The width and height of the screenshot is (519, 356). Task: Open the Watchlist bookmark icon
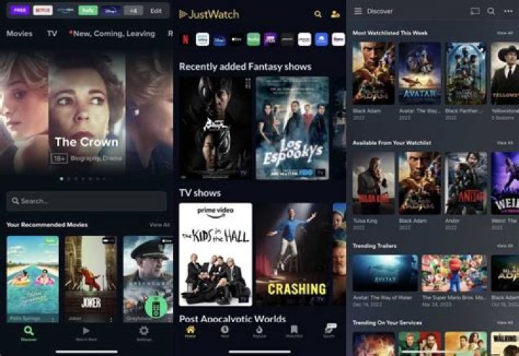tap(294, 330)
